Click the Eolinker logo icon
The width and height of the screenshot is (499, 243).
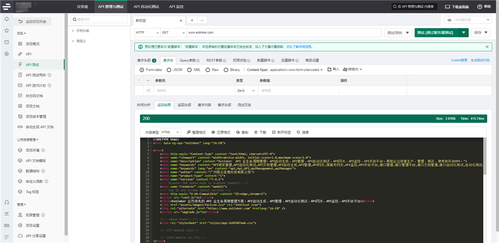click(6, 6)
